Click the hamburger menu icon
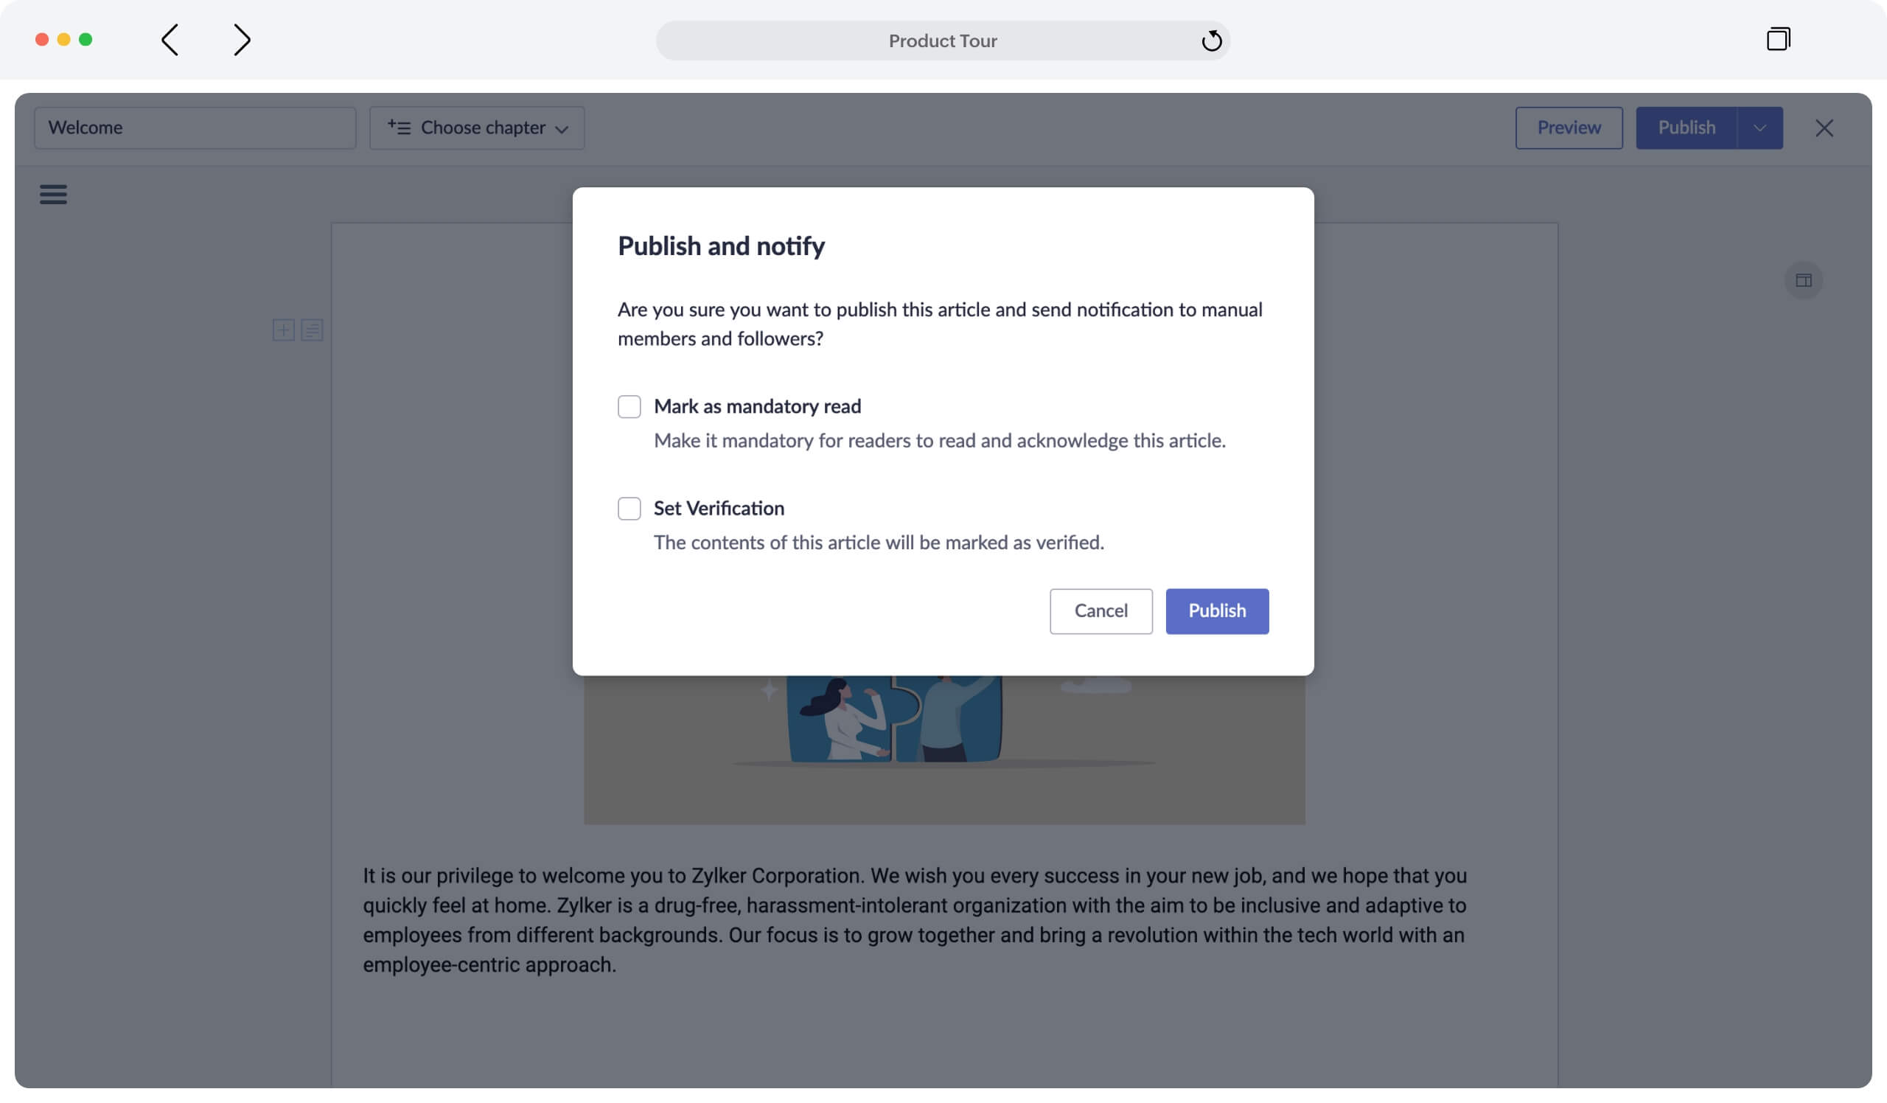This screenshot has width=1887, height=1103. click(x=53, y=195)
